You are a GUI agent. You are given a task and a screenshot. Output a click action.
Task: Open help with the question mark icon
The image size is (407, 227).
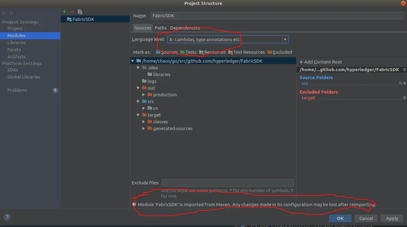(x=7, y=218)
